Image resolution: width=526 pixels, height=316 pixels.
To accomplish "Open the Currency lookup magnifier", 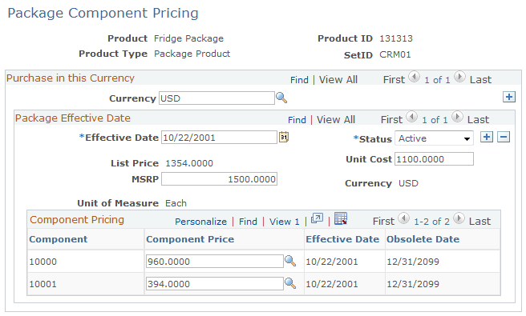I will coord(281,98).
